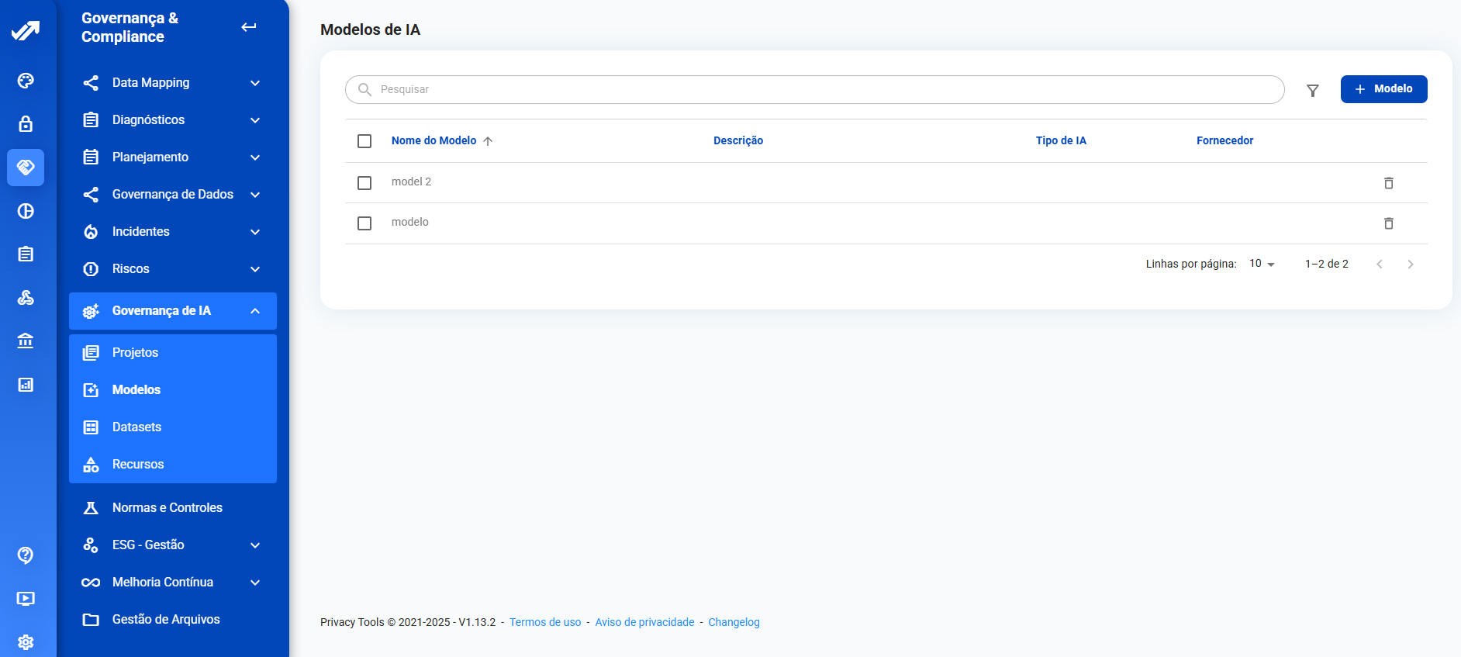Click the '+ Modelo' button
This screenshot has height=657, width=1461.
pyautogui.click(x=1383, y=89)
